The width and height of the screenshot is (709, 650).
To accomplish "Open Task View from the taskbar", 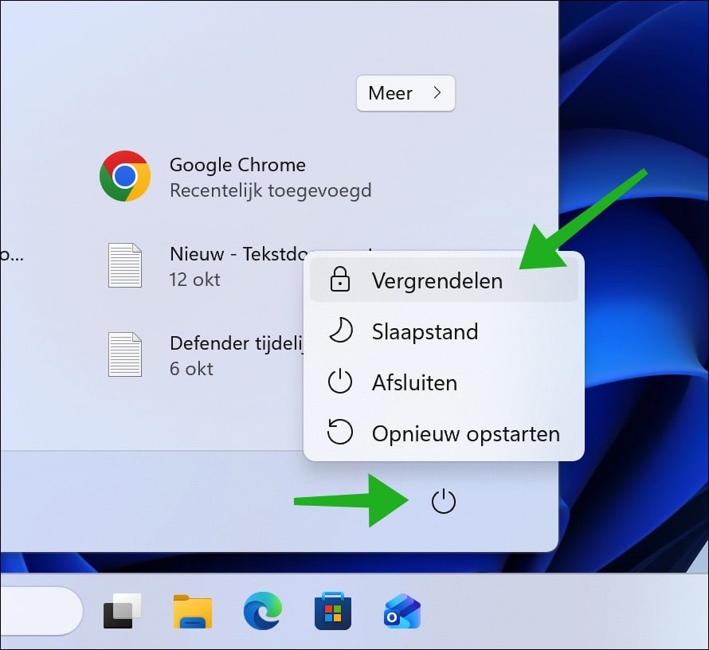I will [x=121, y=610].
